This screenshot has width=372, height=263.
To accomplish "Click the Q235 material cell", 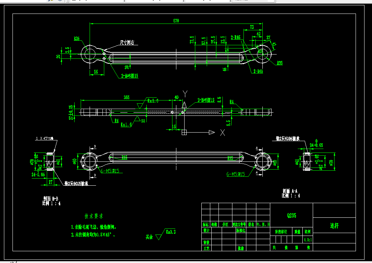I will 292,215.
